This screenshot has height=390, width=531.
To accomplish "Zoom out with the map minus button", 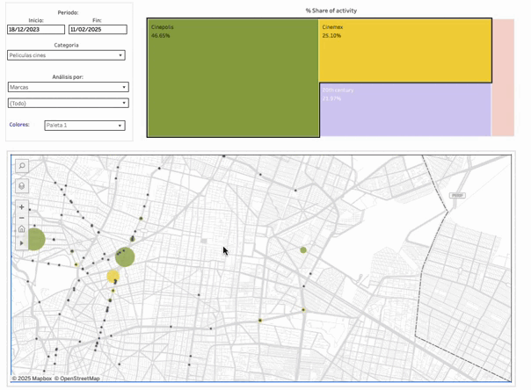I will (22, 218).
